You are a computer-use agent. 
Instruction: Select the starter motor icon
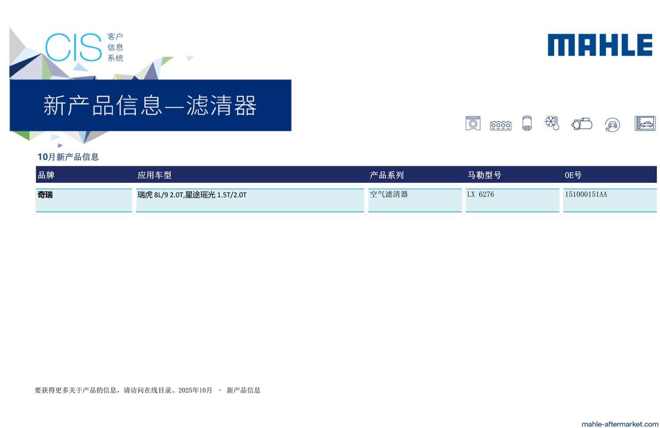pos(582,124)
